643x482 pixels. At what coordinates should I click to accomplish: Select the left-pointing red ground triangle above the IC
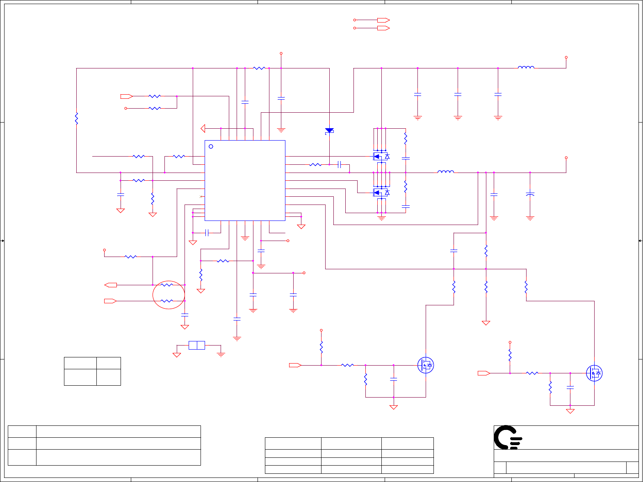pos(203,128)
